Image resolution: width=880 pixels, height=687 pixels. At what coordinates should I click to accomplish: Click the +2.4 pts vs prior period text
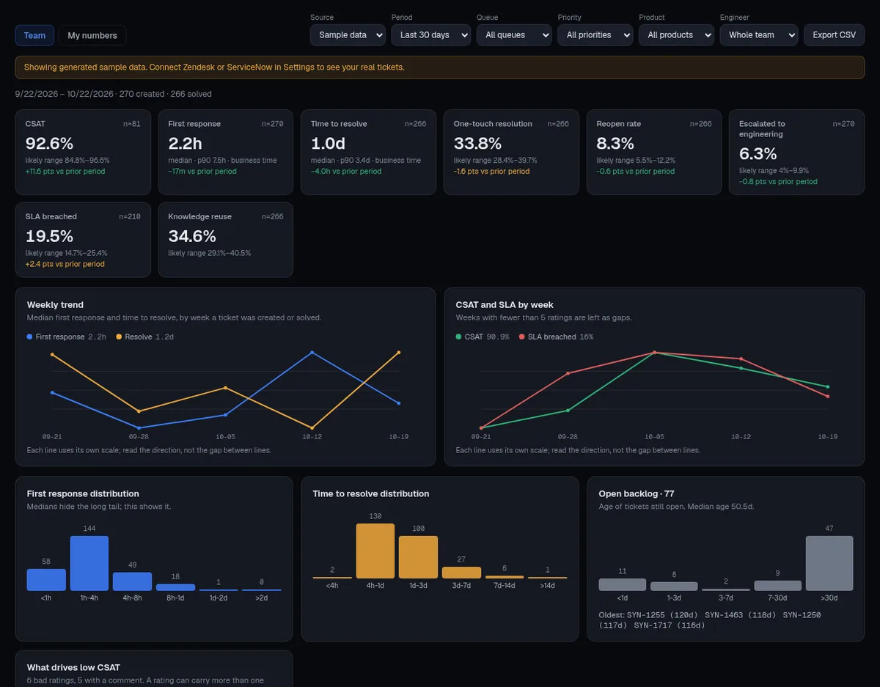coord(65,264)
